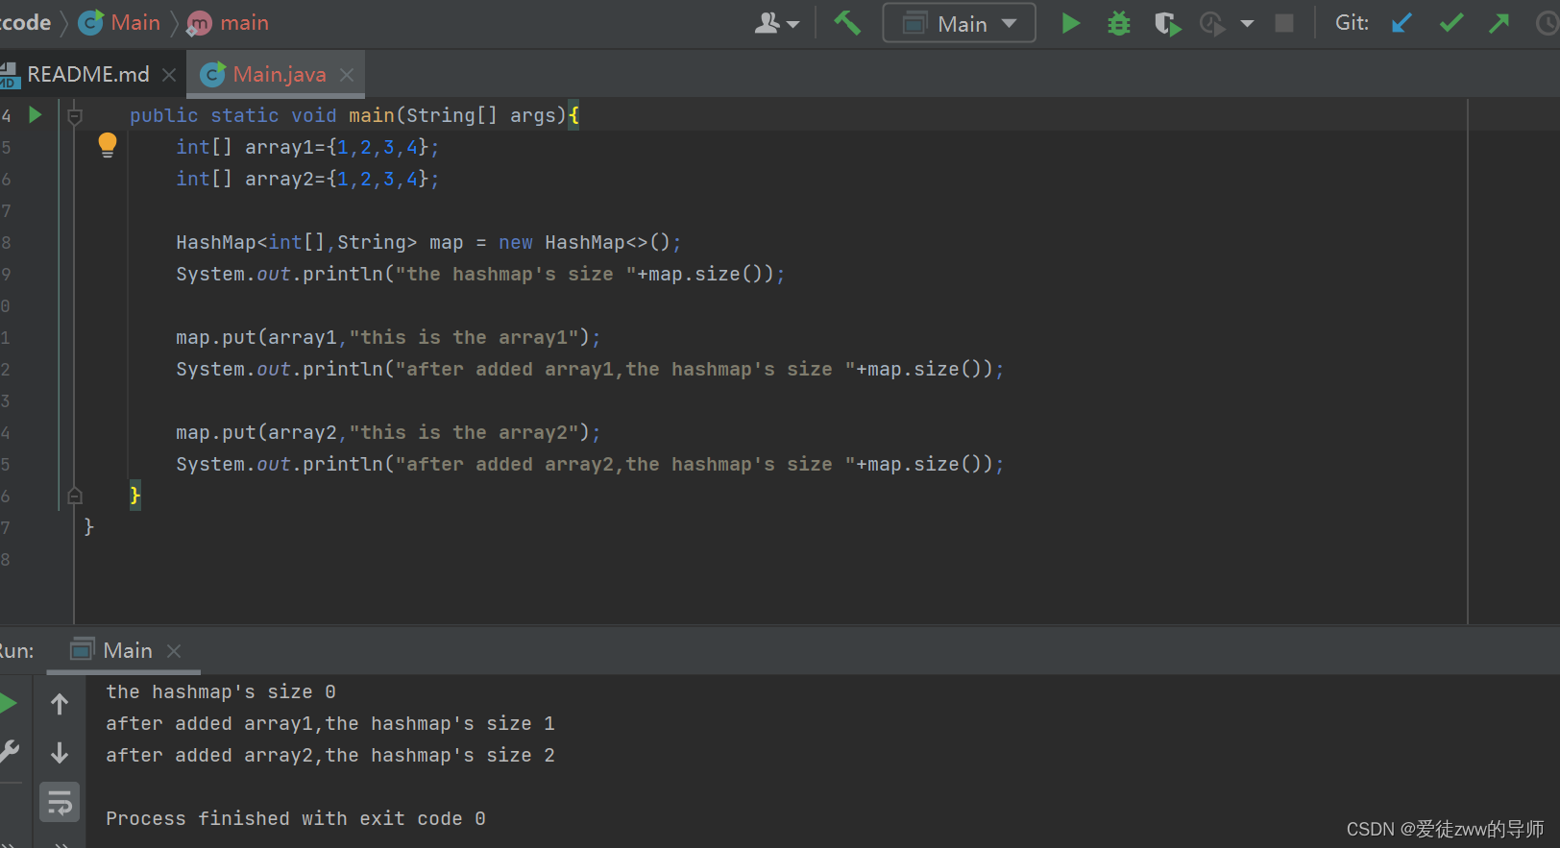Screen dimensions: 1560x848
Task: Click the down arrow in Run panel
Action: [60, 753]
